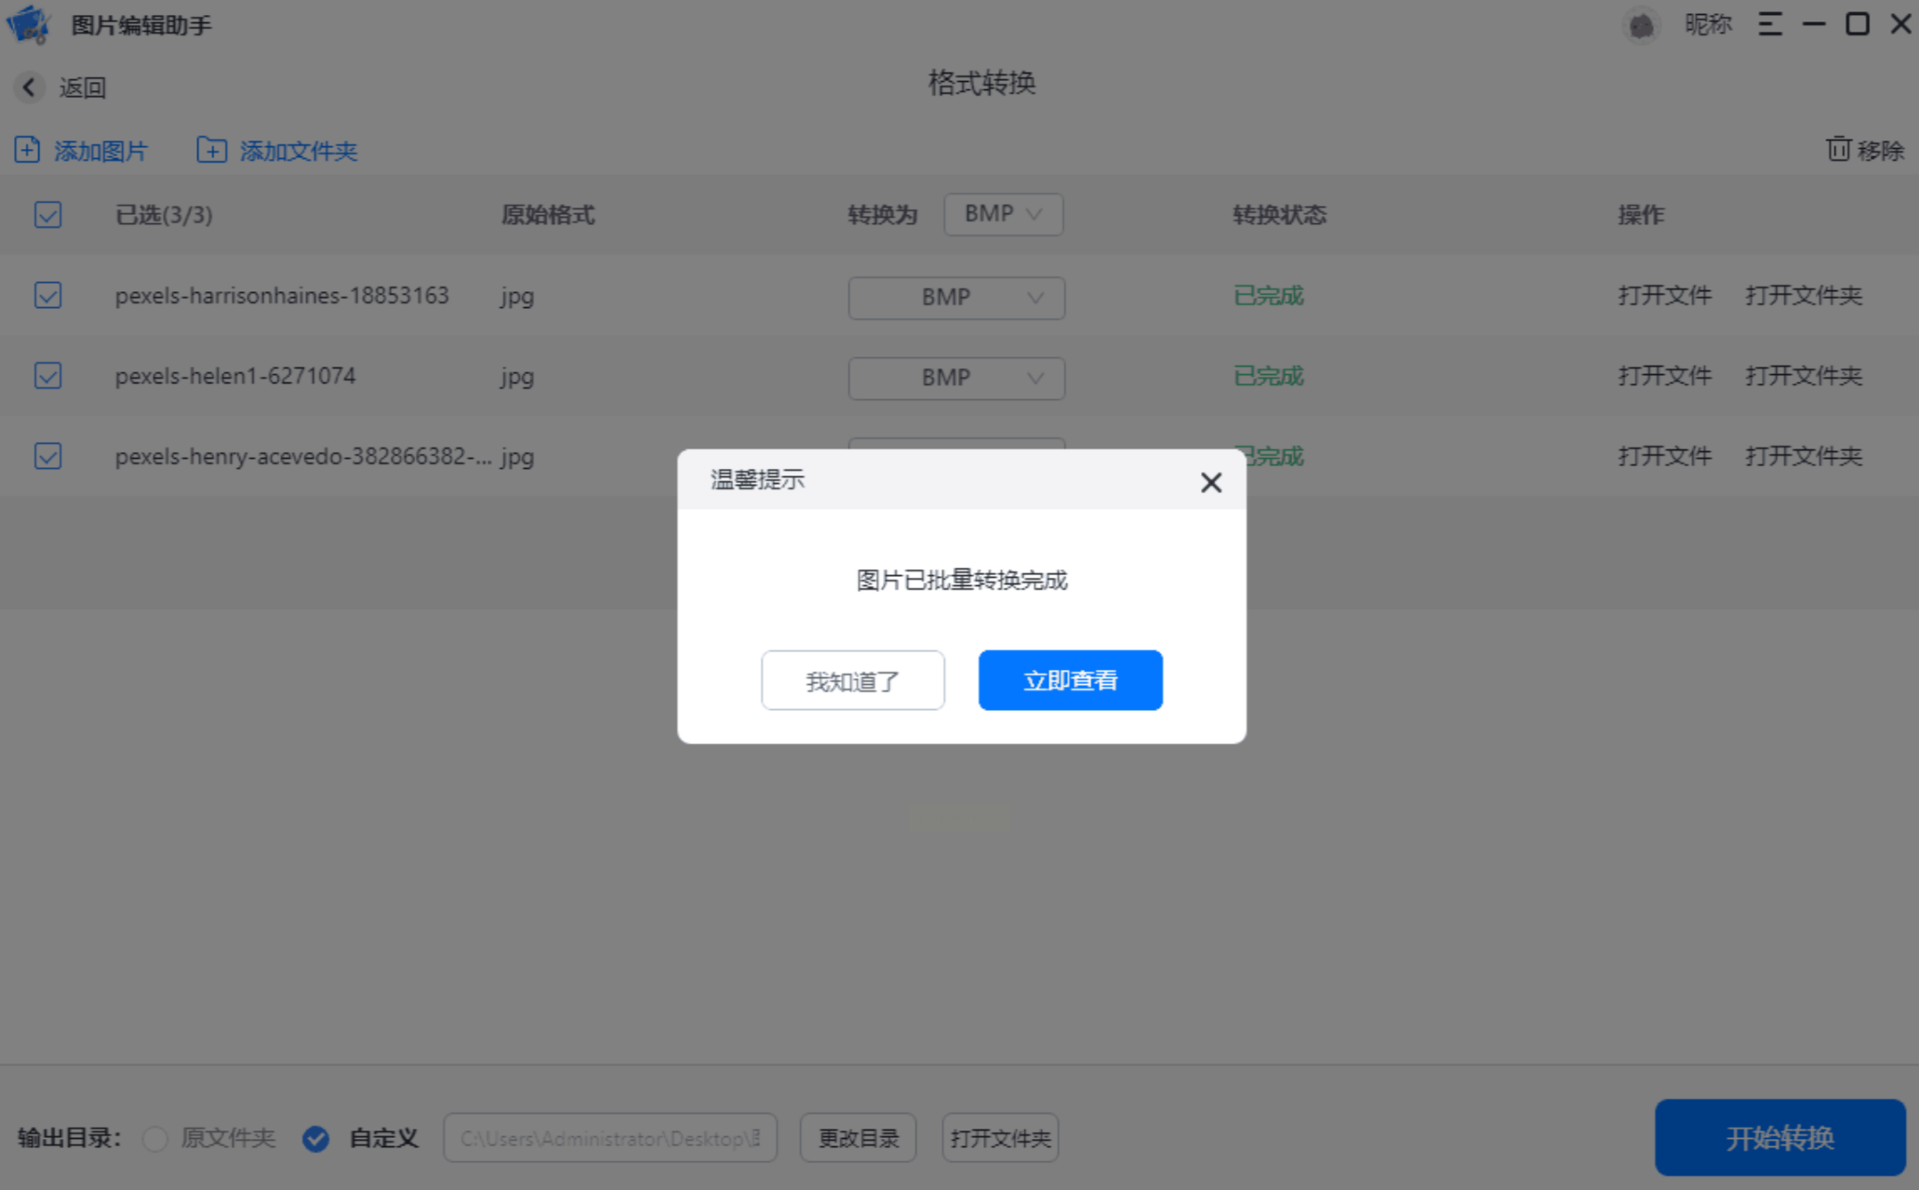The height and width of the screenshot is (1190, 1919).
Task: Click the user avatar icon near 昵称
Action: (1642, 25)
